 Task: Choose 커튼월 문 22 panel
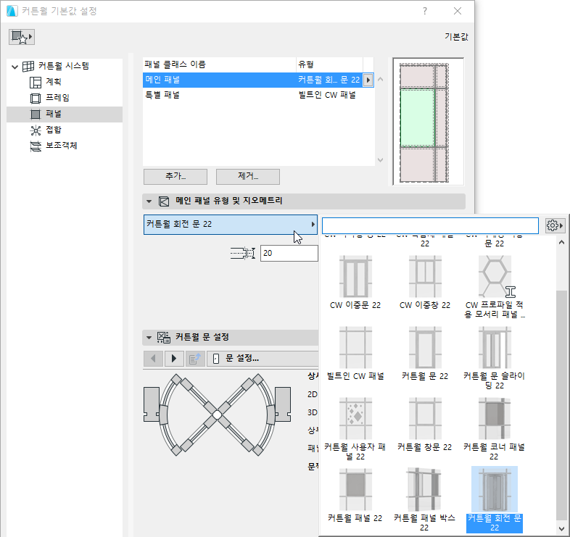click(x=425, y=353)
